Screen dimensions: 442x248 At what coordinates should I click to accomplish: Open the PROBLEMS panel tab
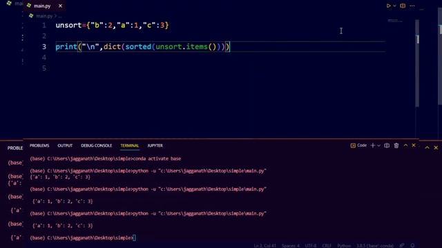[x=39, y=145]
